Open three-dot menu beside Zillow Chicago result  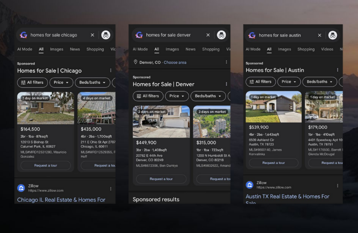[111, 189]
